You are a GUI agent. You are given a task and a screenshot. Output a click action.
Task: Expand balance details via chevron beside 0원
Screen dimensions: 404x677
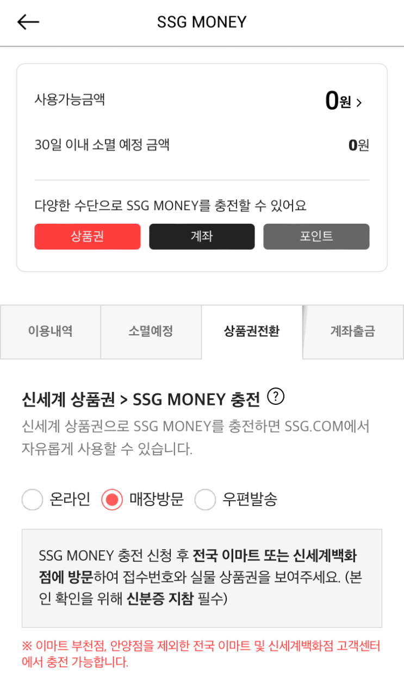[359, 102]
